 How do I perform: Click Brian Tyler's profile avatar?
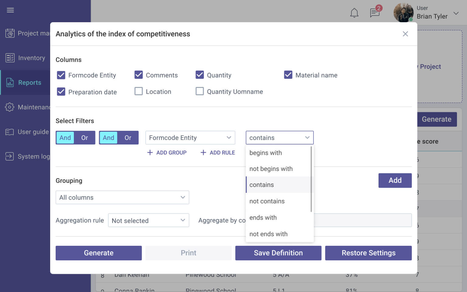pos(403,13)
